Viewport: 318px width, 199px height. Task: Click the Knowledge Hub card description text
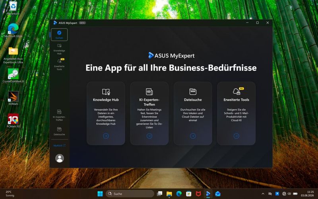point(106,117)
